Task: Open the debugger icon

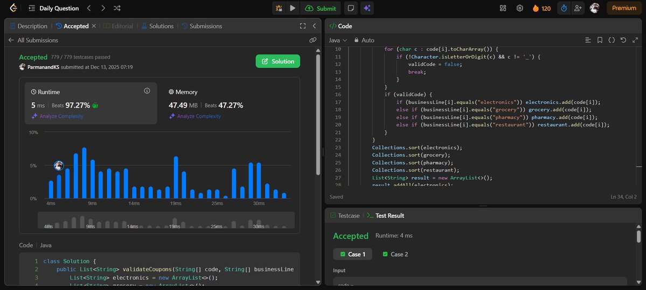Action: (279, 8)
